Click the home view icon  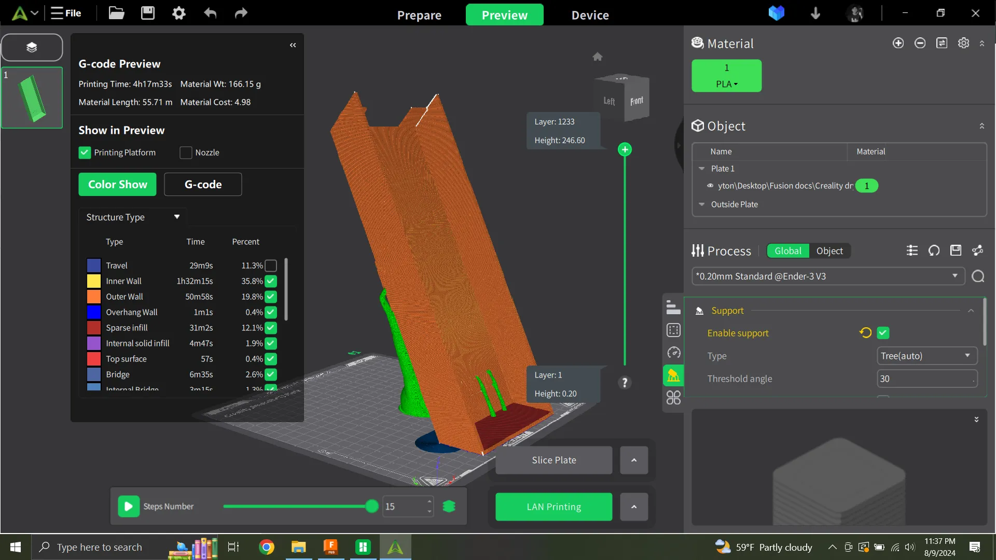[598, 57]
